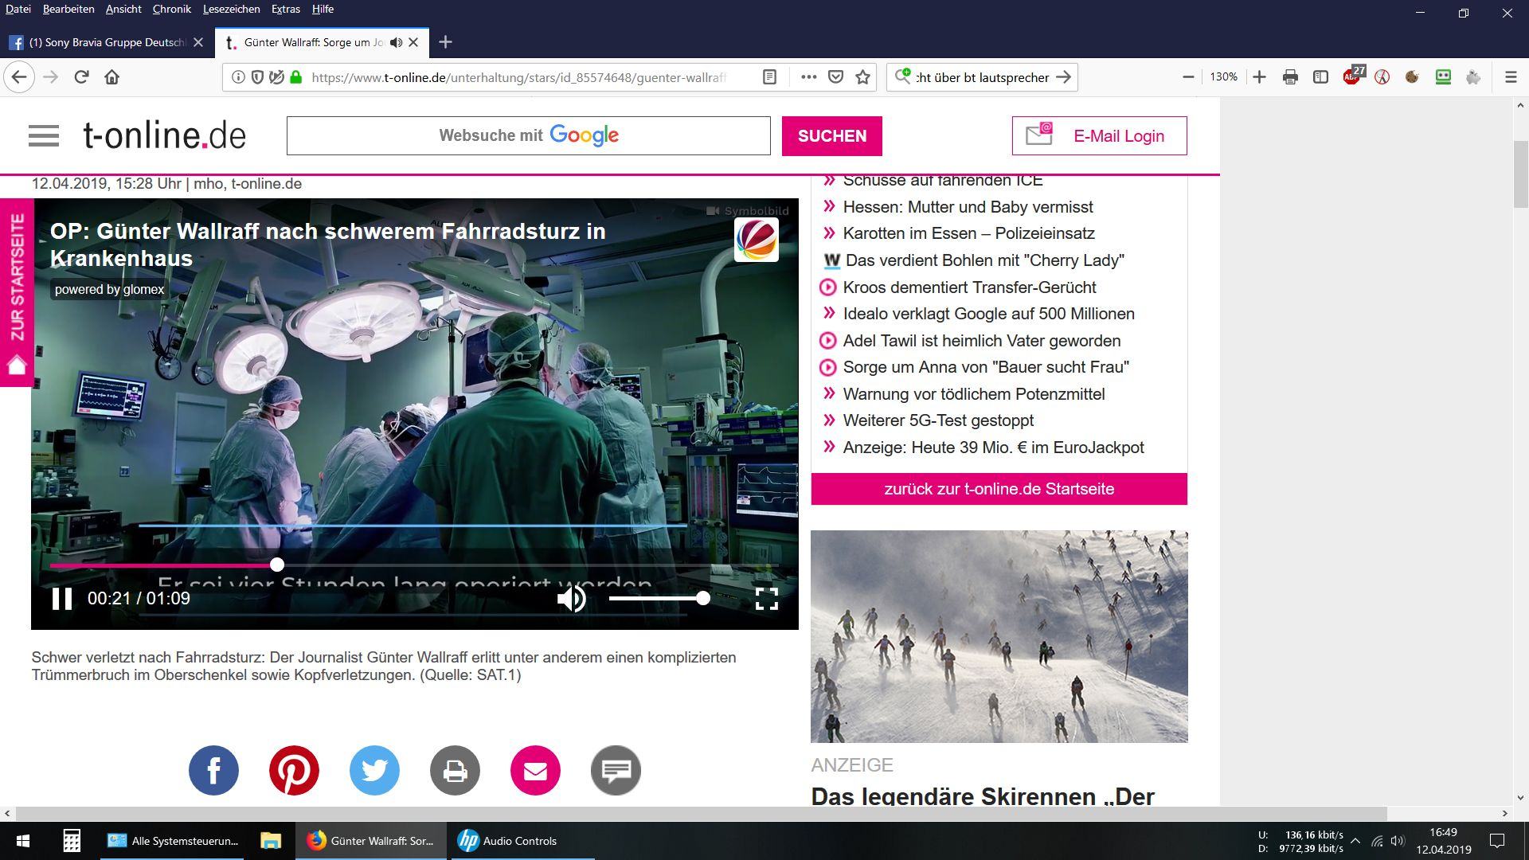This screenshot has height=860, width=1529.
Task: Open 'Idealo verklagt Google auf 500 Millionen'
Action: pyautogui.click(x=988, y=314)
